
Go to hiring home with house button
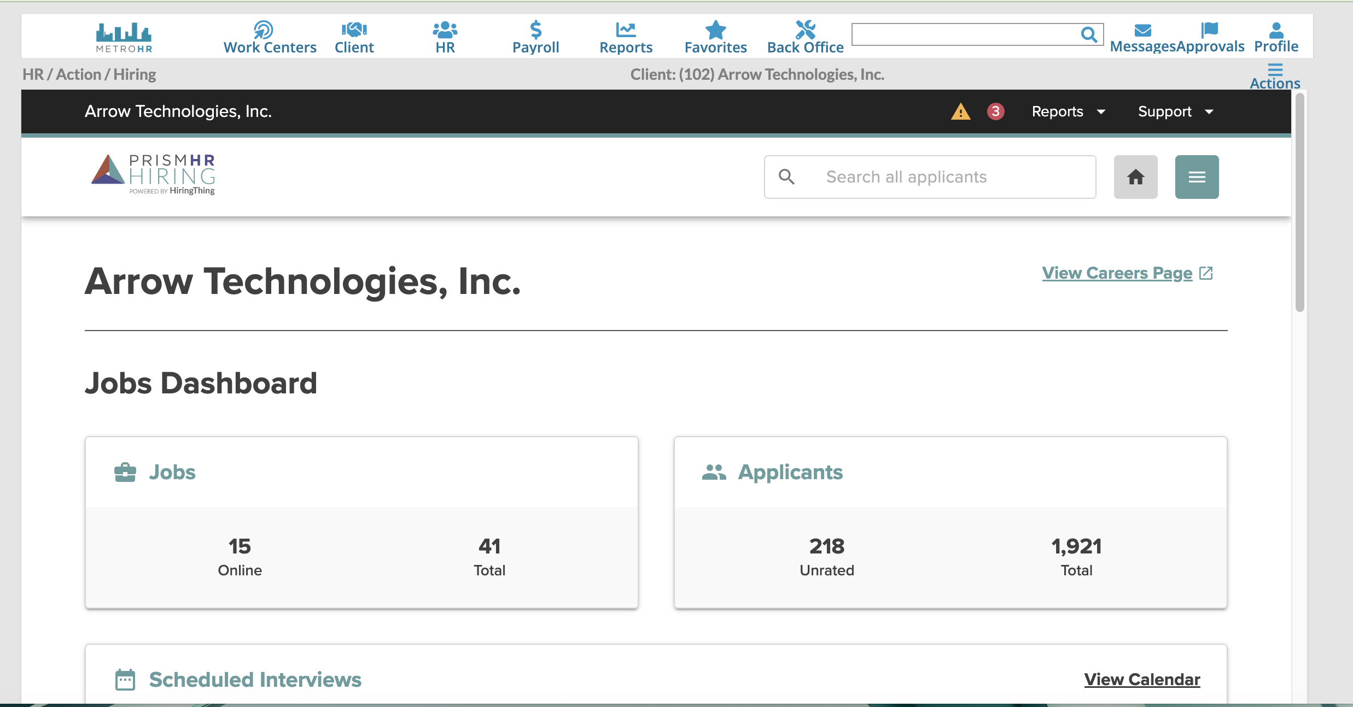coord(1135,177)
